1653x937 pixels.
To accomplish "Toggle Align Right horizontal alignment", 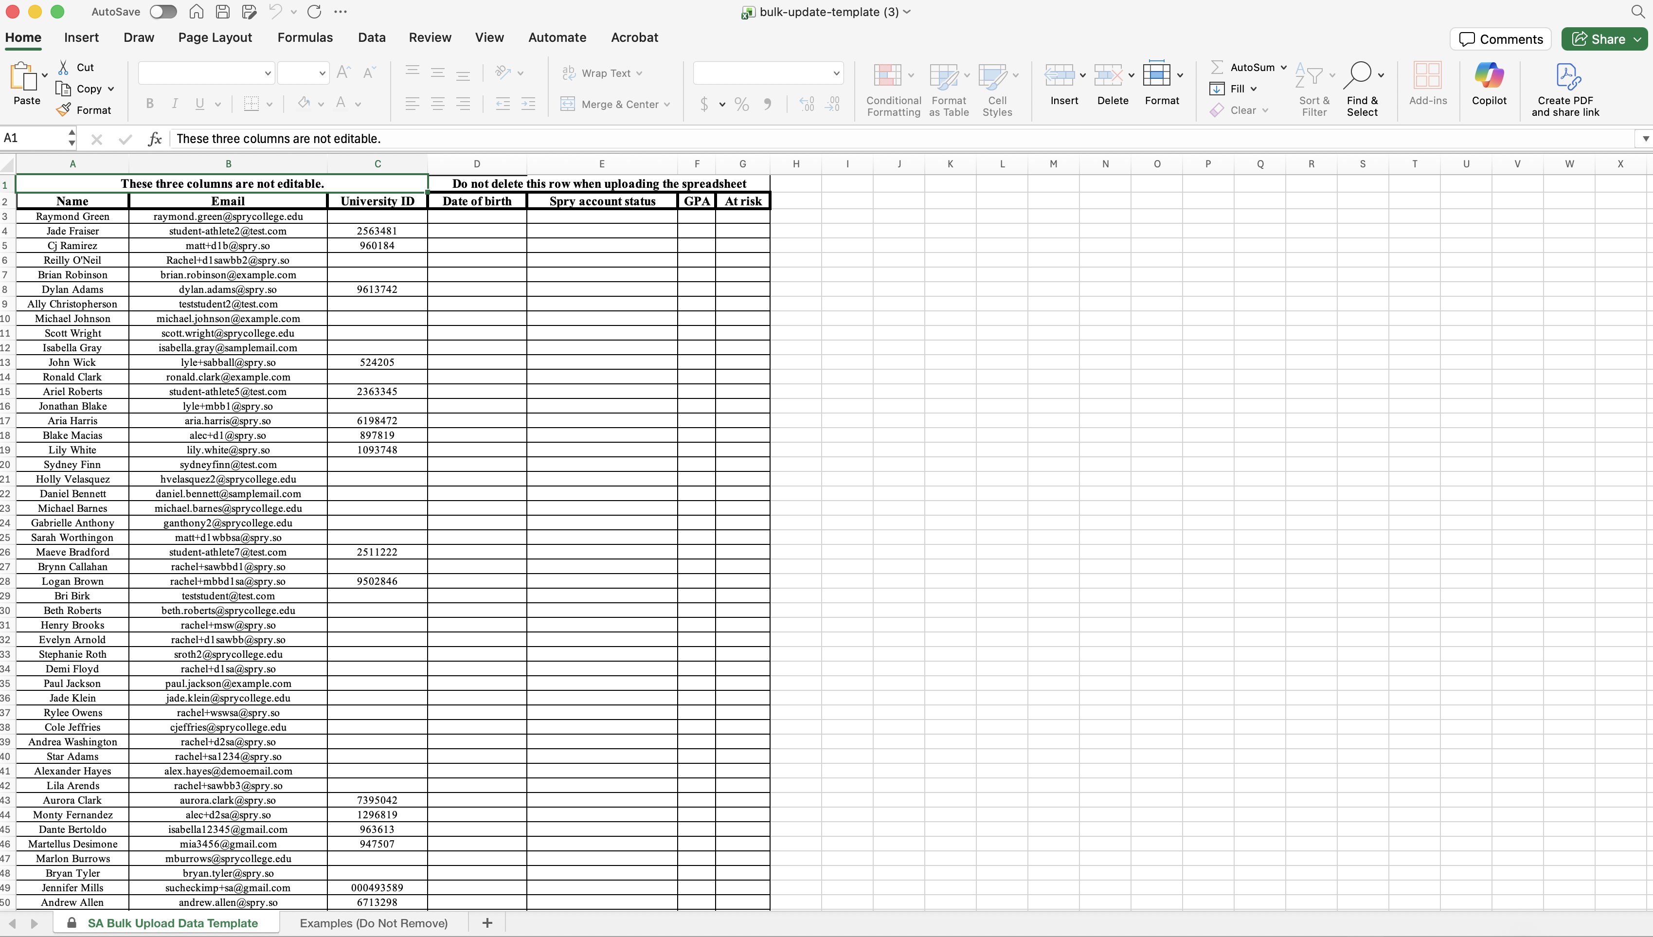I will point(463,104).
